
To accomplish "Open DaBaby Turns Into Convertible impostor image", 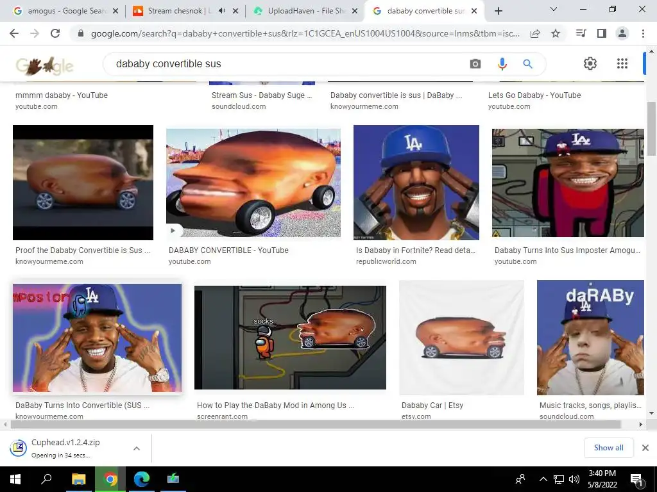I will 98,338.
